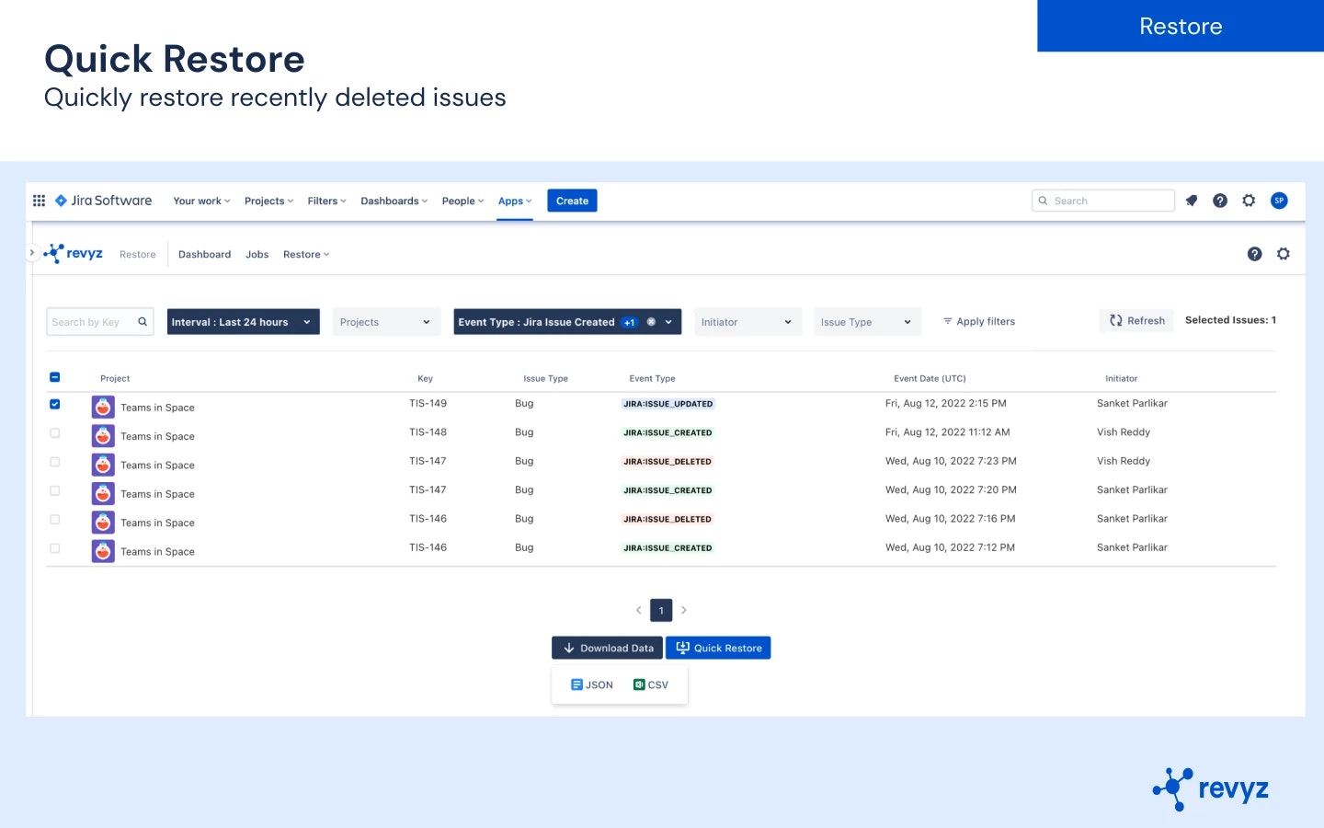Open the Initiator filter dropdown

748,322
